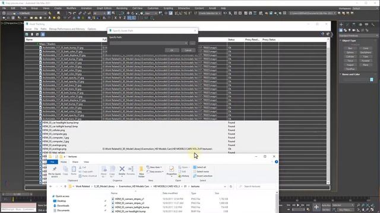This screenshot has height=213, width=380.
Task: Collapse the Object Type rollout
Action: pos(349,41)
